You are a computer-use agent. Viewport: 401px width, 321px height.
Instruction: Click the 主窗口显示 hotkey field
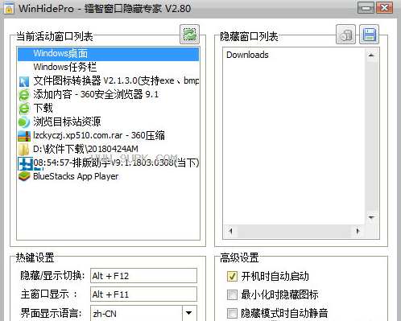[143, 294]
